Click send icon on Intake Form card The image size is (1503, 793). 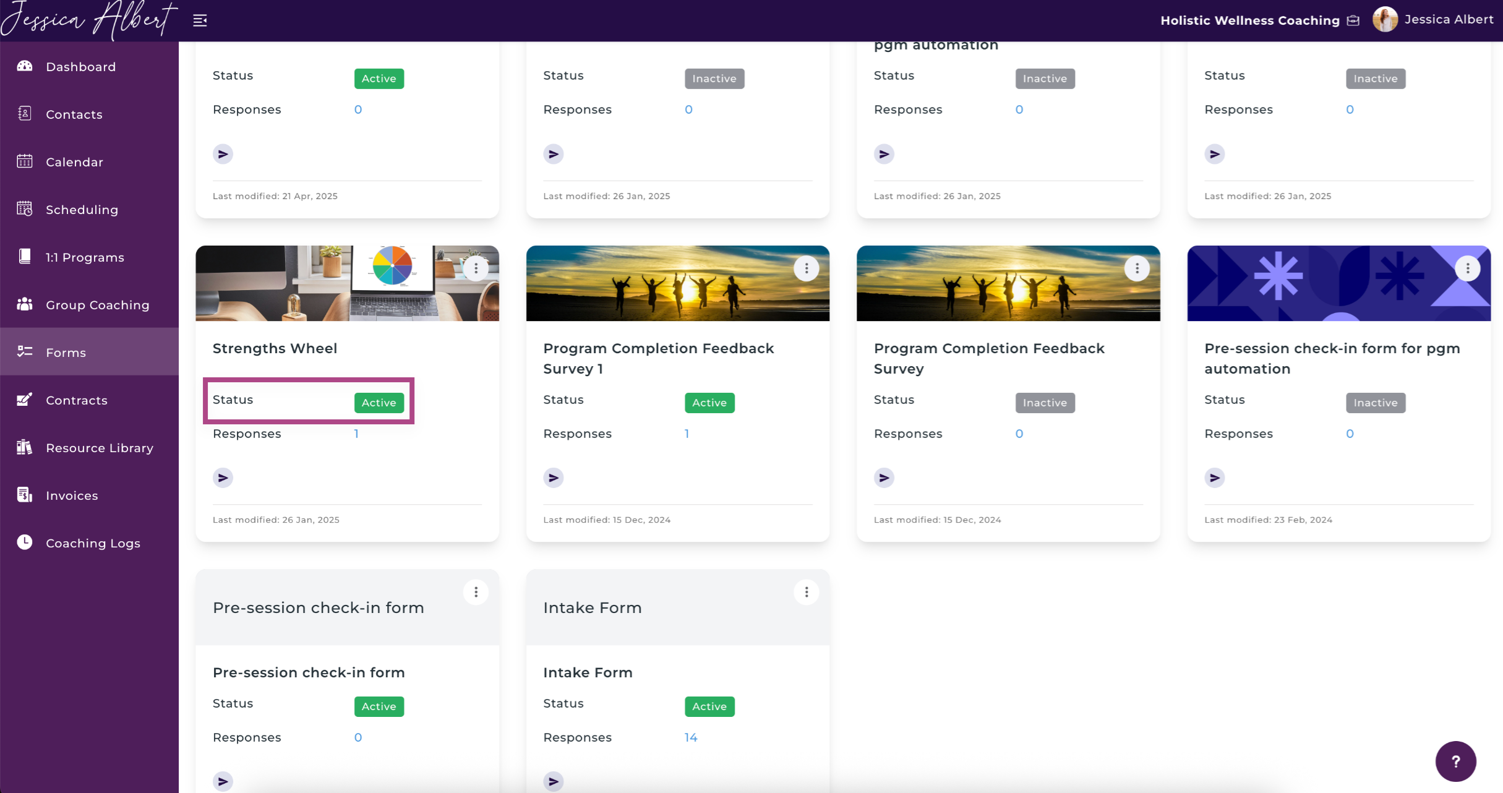554,781
